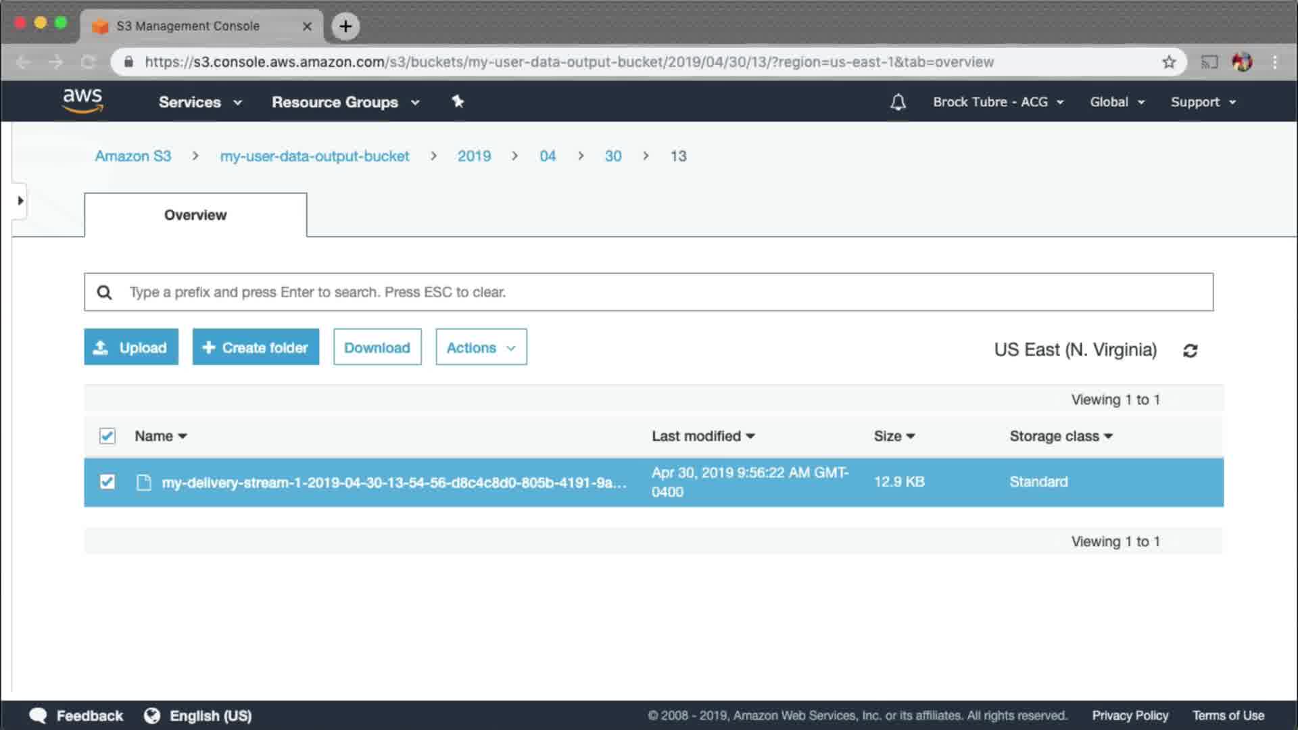The width and height of the screenshot is (1298, 730).
Task: Click the refresh icon beside US East
Action: 1191,351
